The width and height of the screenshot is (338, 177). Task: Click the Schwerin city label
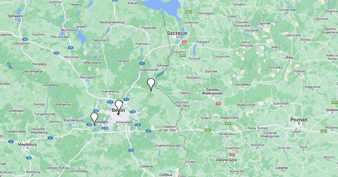pos(16,16)
